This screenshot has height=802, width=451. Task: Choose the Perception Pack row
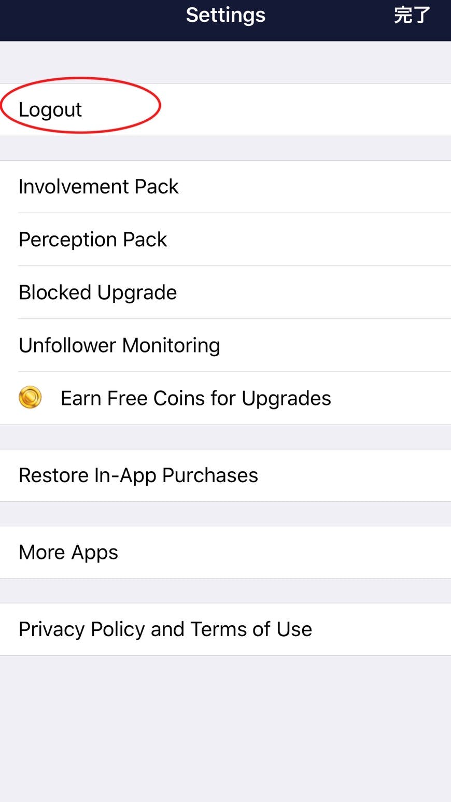tap(93, 240)
